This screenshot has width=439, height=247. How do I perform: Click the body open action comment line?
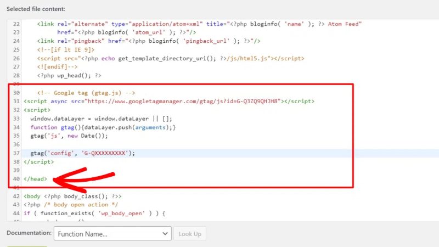[x=71, y=204]
